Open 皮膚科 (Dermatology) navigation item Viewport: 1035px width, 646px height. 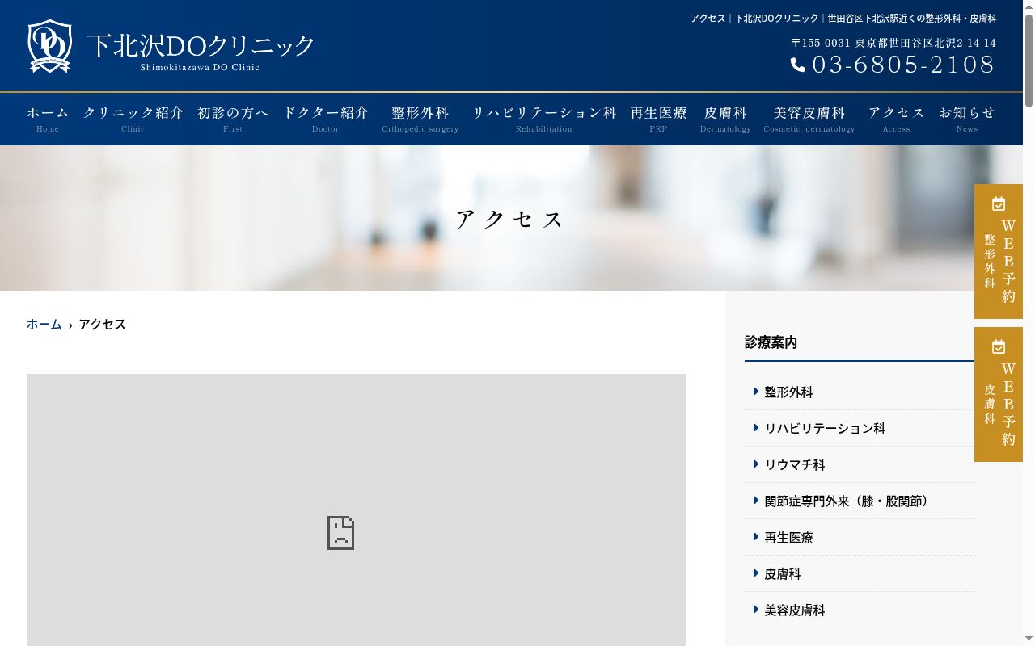pyautogui.click(x=725, y=119)
